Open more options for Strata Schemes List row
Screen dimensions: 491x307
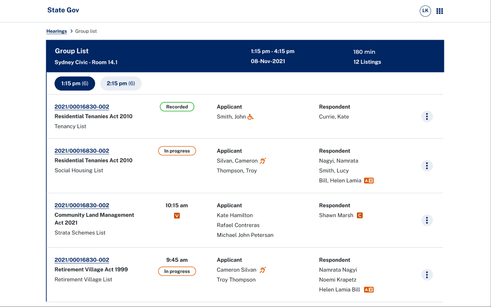tap(427, 220)
